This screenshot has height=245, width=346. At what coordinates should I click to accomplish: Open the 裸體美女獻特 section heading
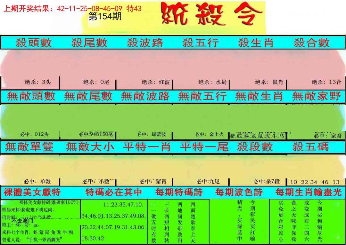point(32,193)
